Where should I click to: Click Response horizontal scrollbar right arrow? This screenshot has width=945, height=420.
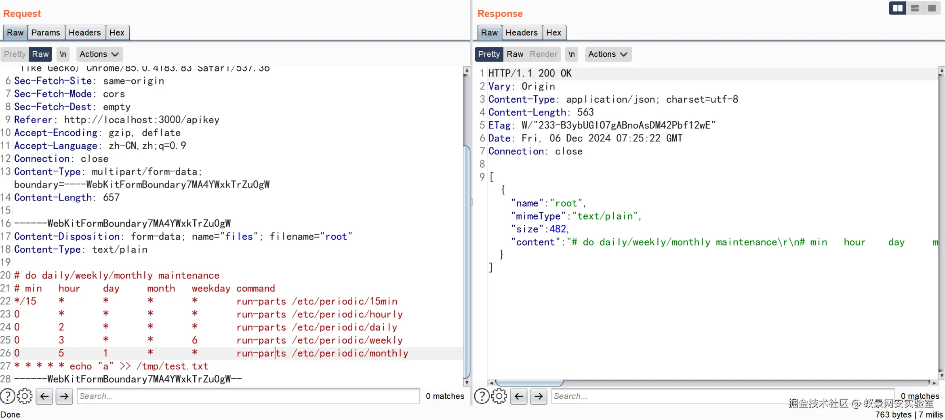[x=934, y=383]
